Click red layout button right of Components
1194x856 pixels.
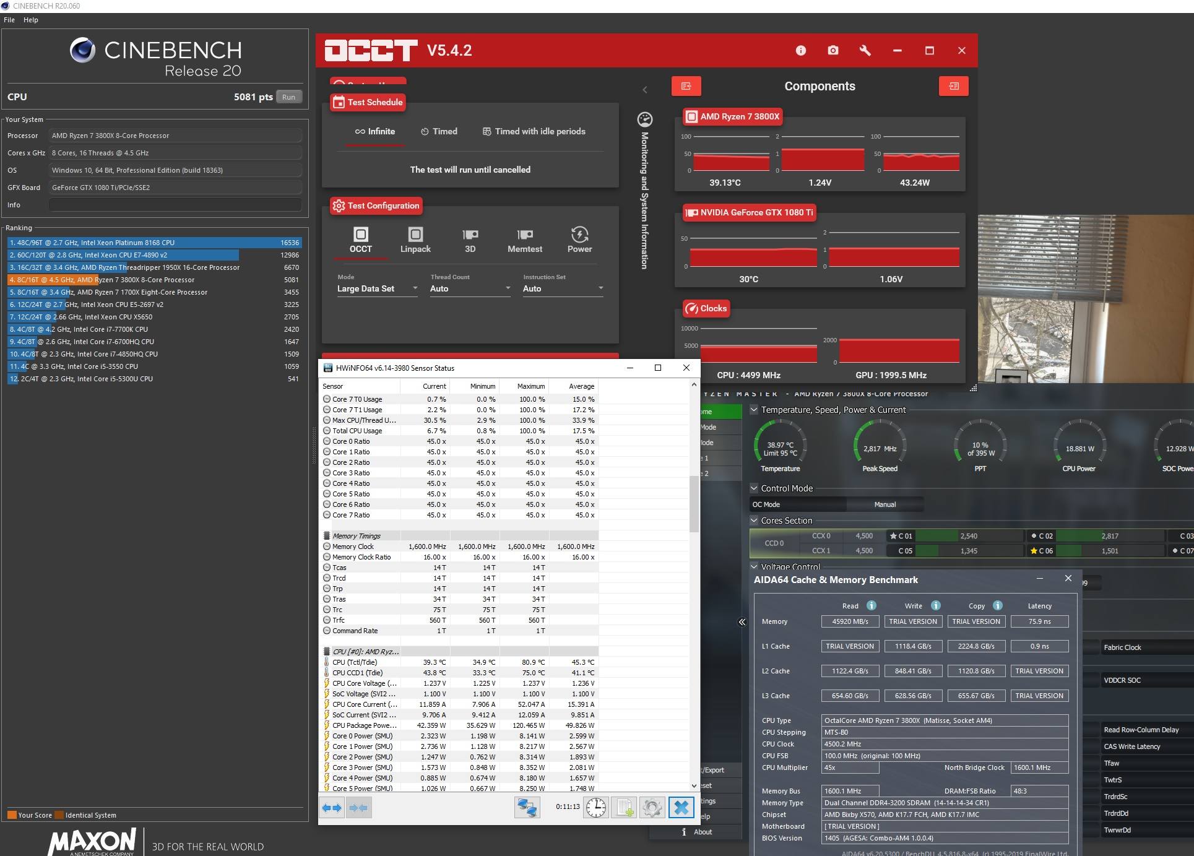point(953,86)
